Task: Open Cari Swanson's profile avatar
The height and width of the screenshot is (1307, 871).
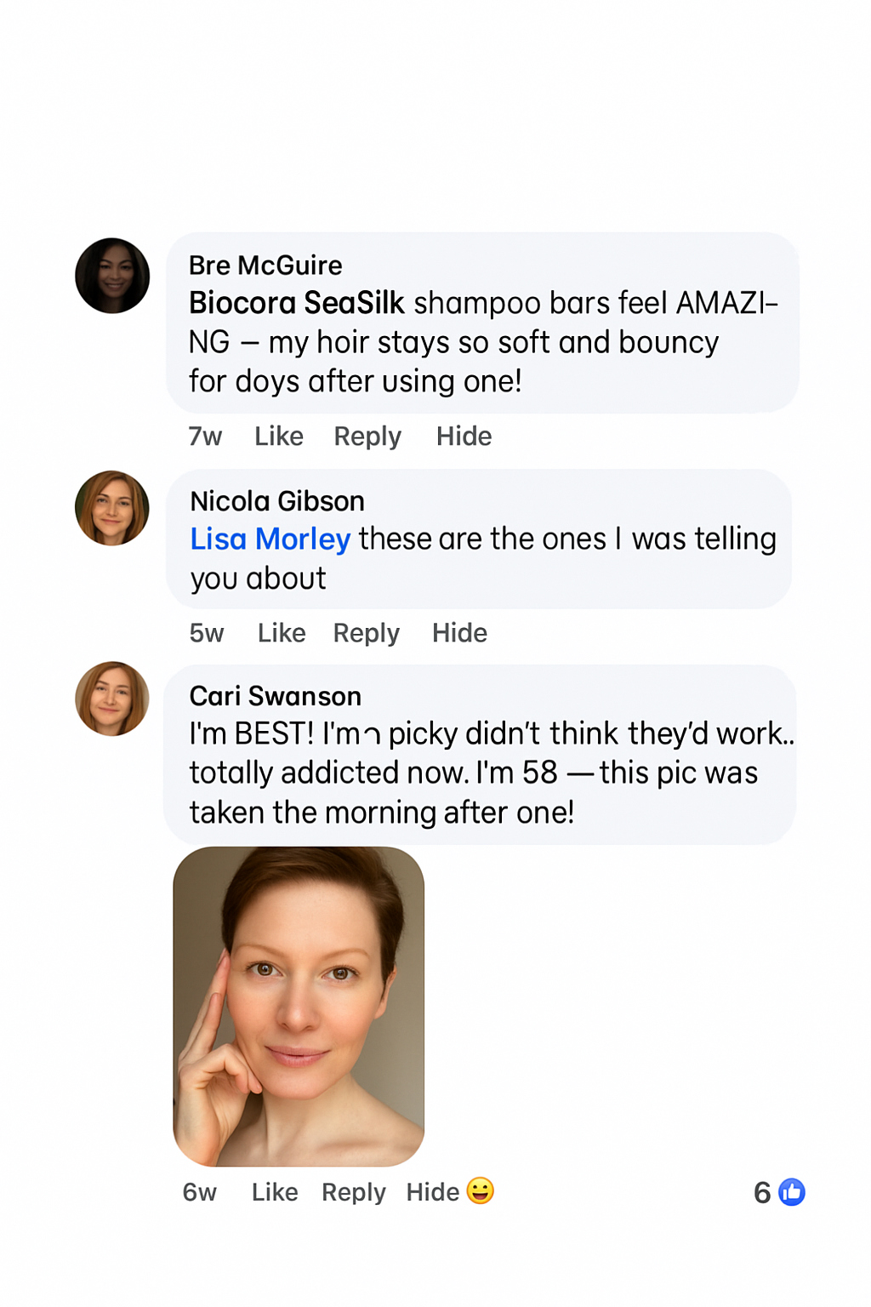Action: 112,699
